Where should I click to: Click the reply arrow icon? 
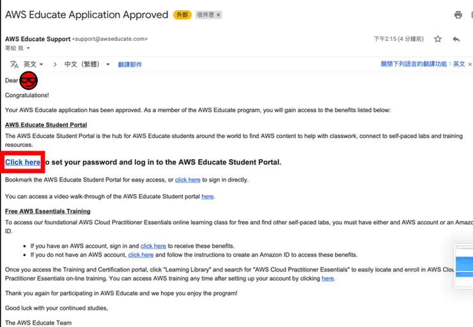[456, 39]
